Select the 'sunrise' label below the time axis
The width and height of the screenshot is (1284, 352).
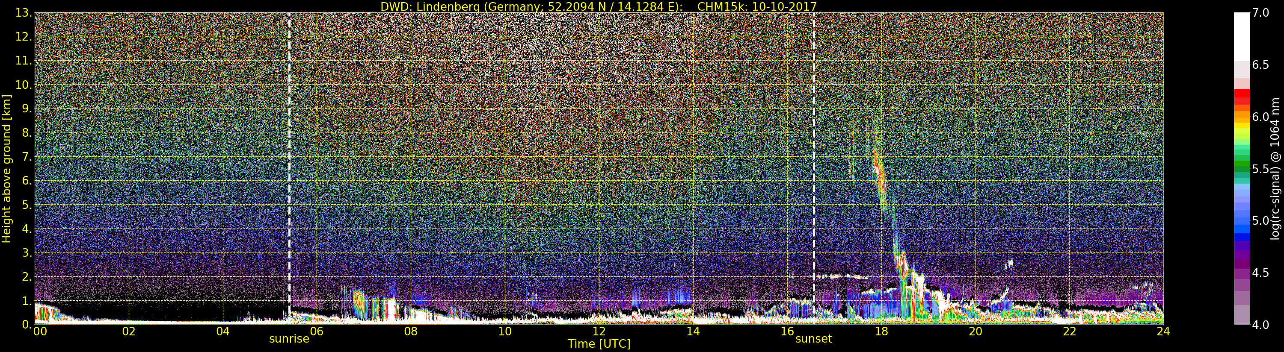(289, 339)
